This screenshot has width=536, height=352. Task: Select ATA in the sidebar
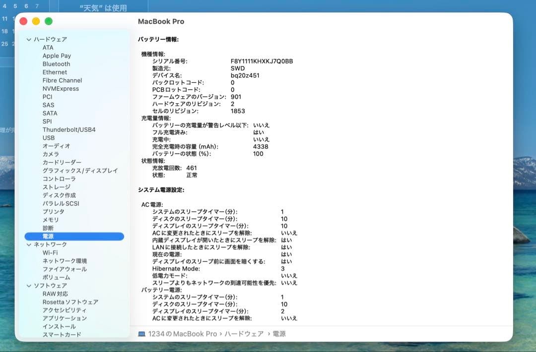(48, 48)
